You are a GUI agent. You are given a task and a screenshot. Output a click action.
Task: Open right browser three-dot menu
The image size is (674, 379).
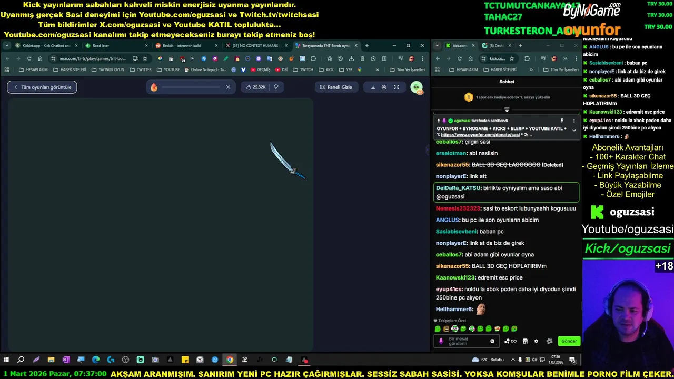tap(576, 58)
